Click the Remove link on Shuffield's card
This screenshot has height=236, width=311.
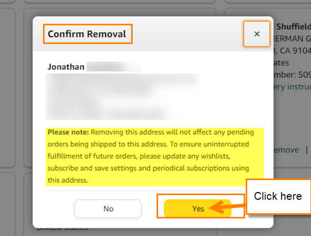tap(287, 150)
